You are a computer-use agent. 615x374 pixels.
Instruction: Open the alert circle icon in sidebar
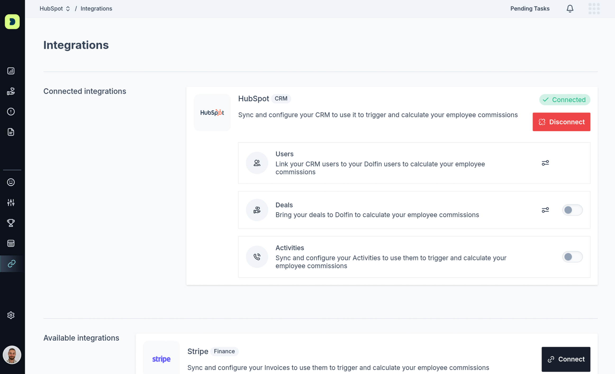[11, 112]
